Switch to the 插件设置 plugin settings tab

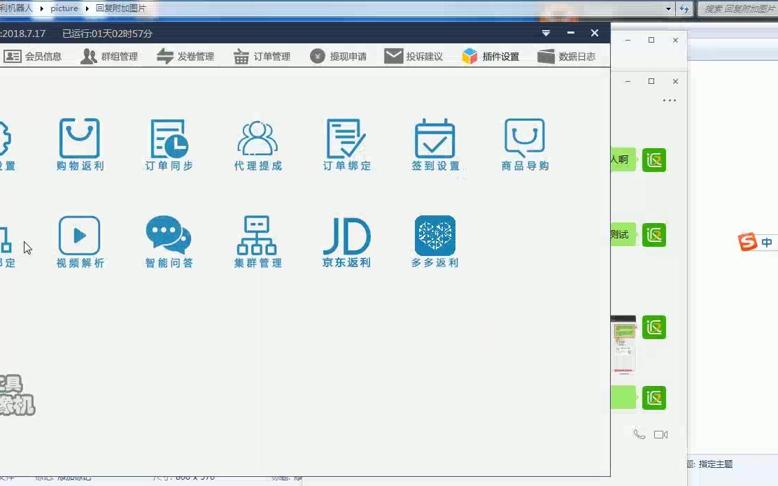coord(490,57)
